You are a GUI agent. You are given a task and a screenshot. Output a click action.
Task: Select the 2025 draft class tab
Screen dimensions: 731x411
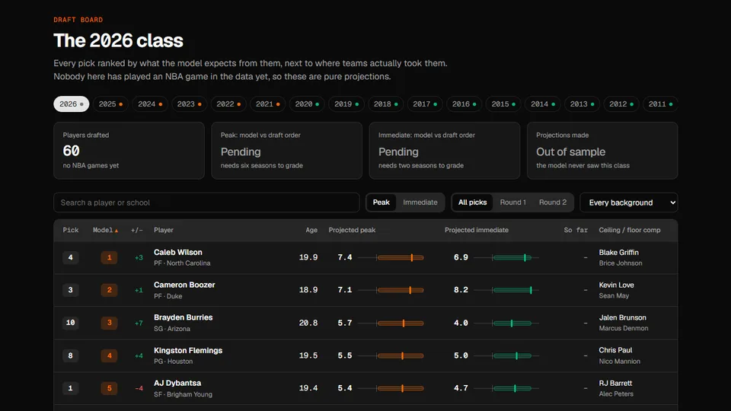[x=110, y=104]
